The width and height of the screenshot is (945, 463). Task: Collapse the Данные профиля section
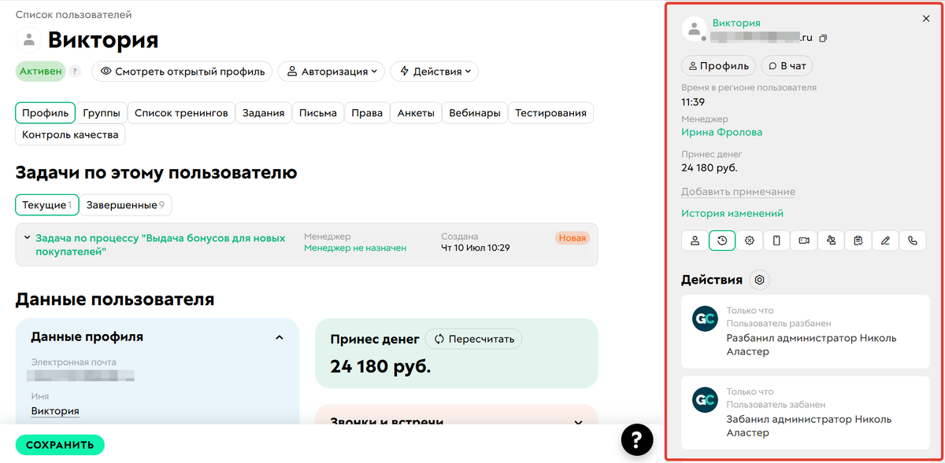(x=278, y=336)
